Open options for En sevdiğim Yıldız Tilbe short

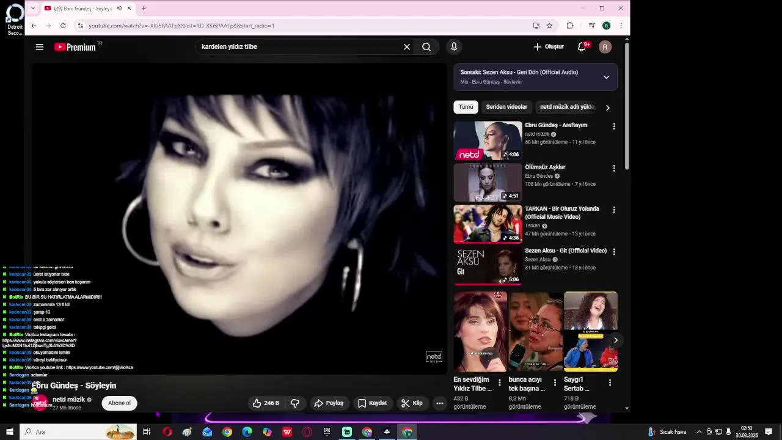pyautogui.click(x=500, y=383)
